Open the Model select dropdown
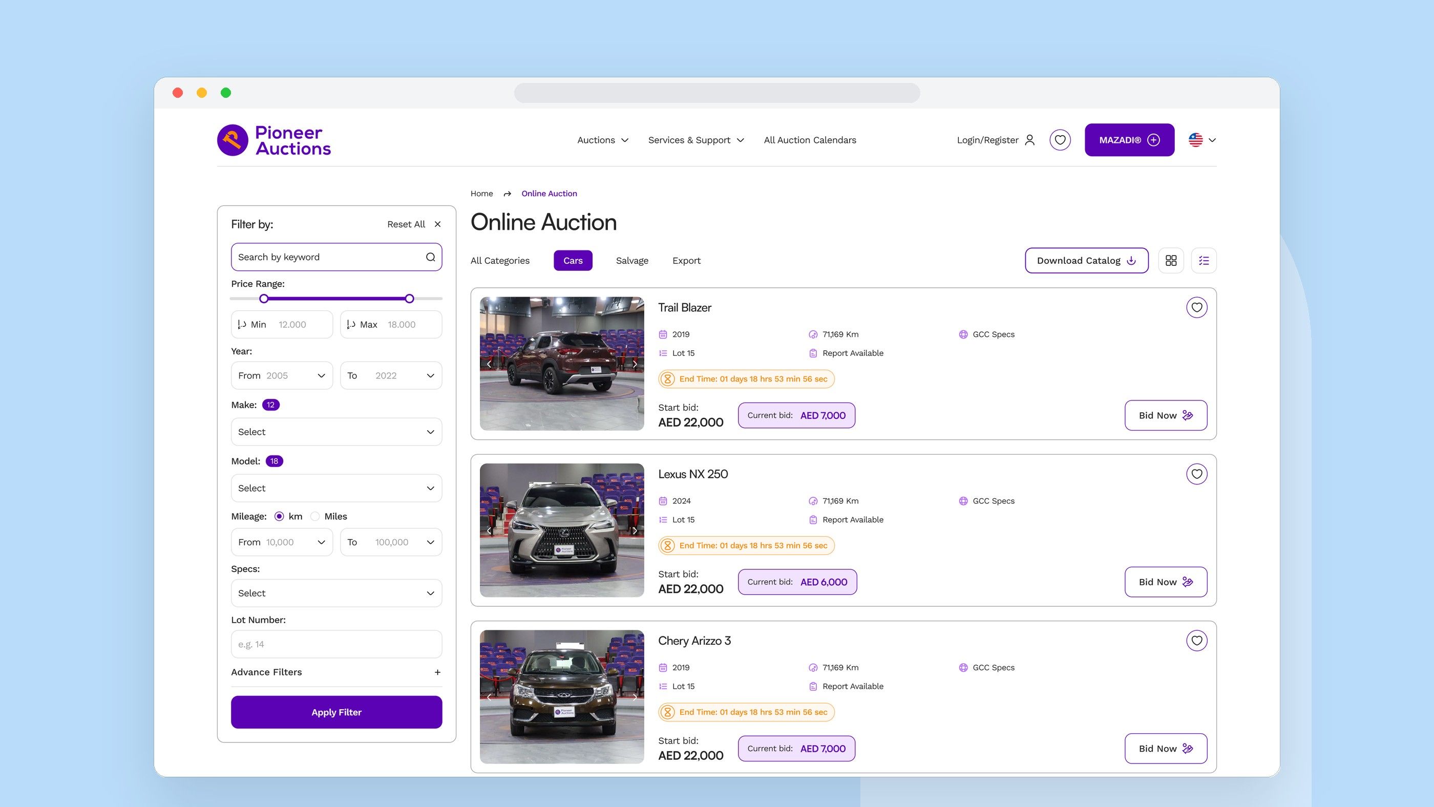Screen dimensions: 1434x807 click(336, 488)
